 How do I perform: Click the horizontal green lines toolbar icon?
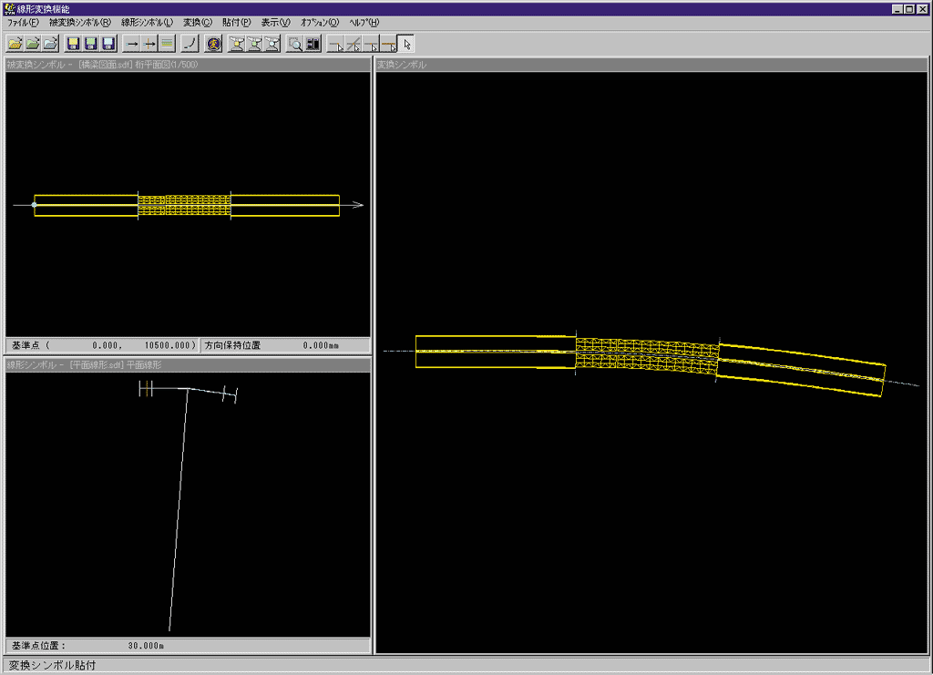pyautogui.click(x=168, y=44)
